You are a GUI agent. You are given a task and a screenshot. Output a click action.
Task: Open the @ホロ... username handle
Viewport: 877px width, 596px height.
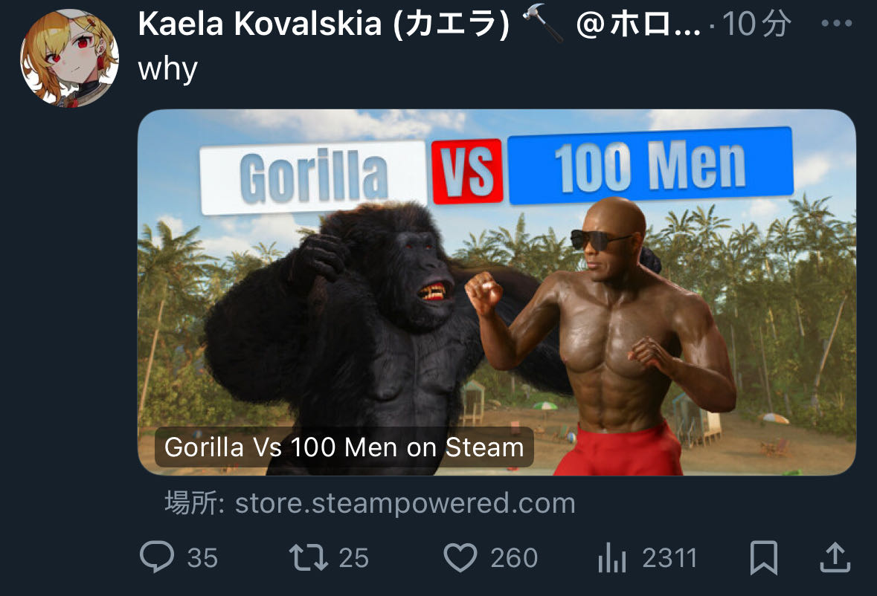pyautogui.click(x=638, y=25)
